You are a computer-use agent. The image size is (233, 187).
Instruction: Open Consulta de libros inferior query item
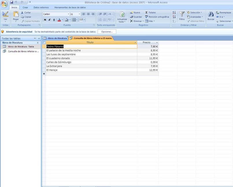[x=21, y=51]
